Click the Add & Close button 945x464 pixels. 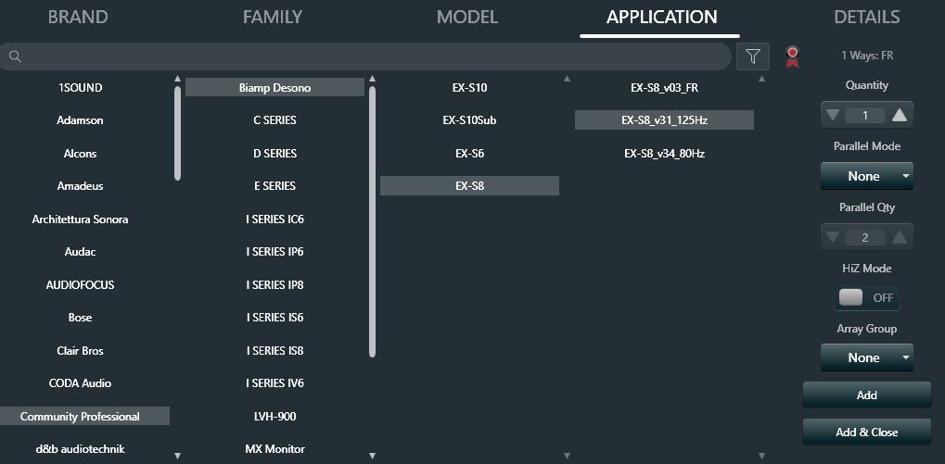pyautogui.click(x=867, y=433)
